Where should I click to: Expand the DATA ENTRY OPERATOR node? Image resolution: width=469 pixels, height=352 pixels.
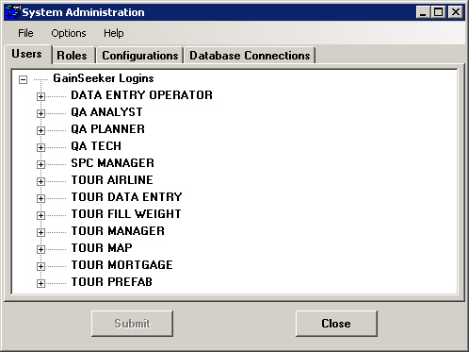tap(40, 96)
